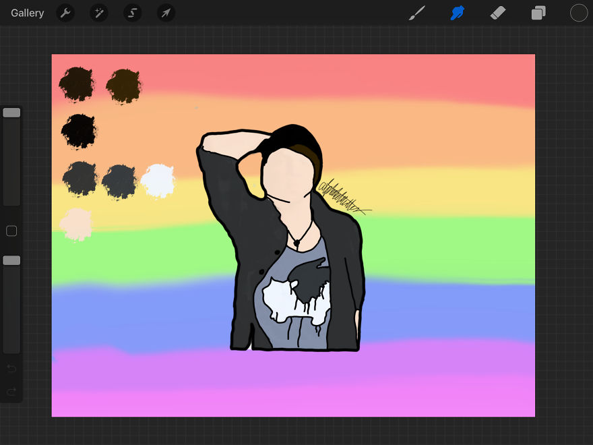The height and width of the screenshot is (445, 593).
Task: Open the Actions menu with the wrench icon
Action: coord(65,12)
